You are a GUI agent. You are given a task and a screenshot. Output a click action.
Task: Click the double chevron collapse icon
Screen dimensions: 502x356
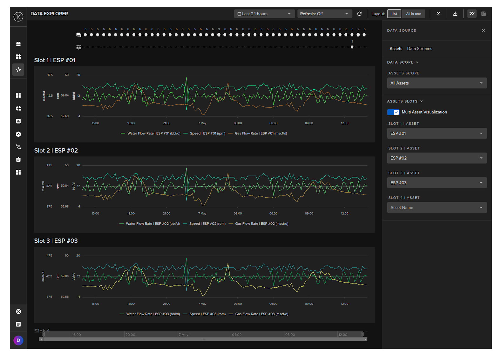438,14
